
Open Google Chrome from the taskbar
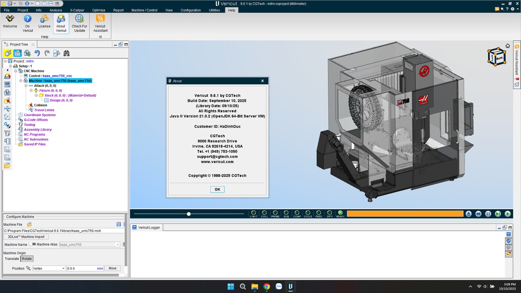[x=267, y=286]
